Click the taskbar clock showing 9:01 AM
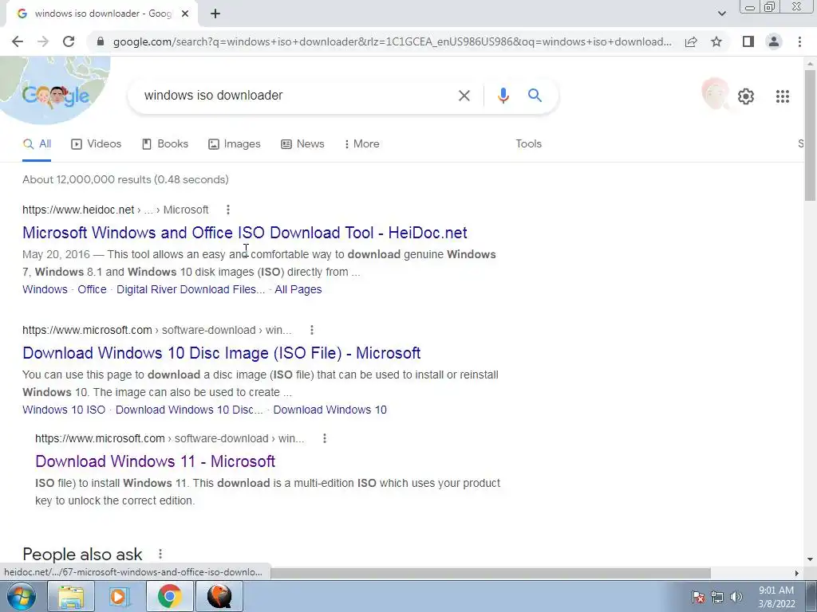 click(x=776, y=597)
